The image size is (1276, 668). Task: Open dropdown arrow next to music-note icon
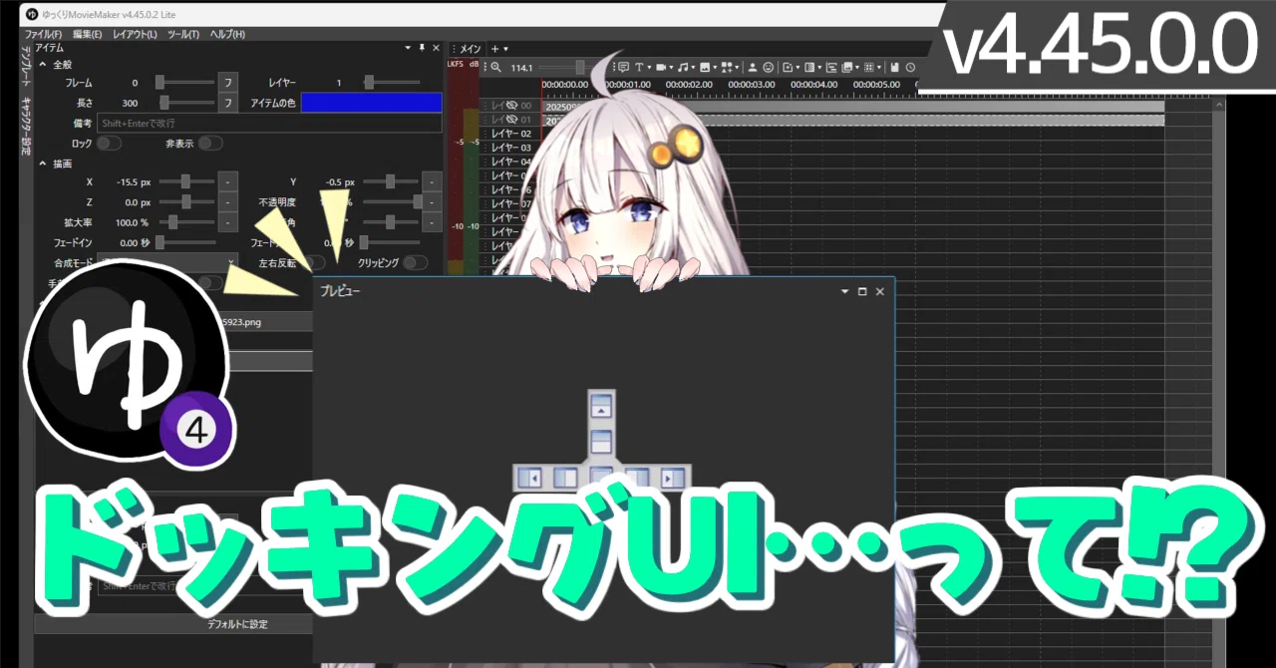click(693, 68)
